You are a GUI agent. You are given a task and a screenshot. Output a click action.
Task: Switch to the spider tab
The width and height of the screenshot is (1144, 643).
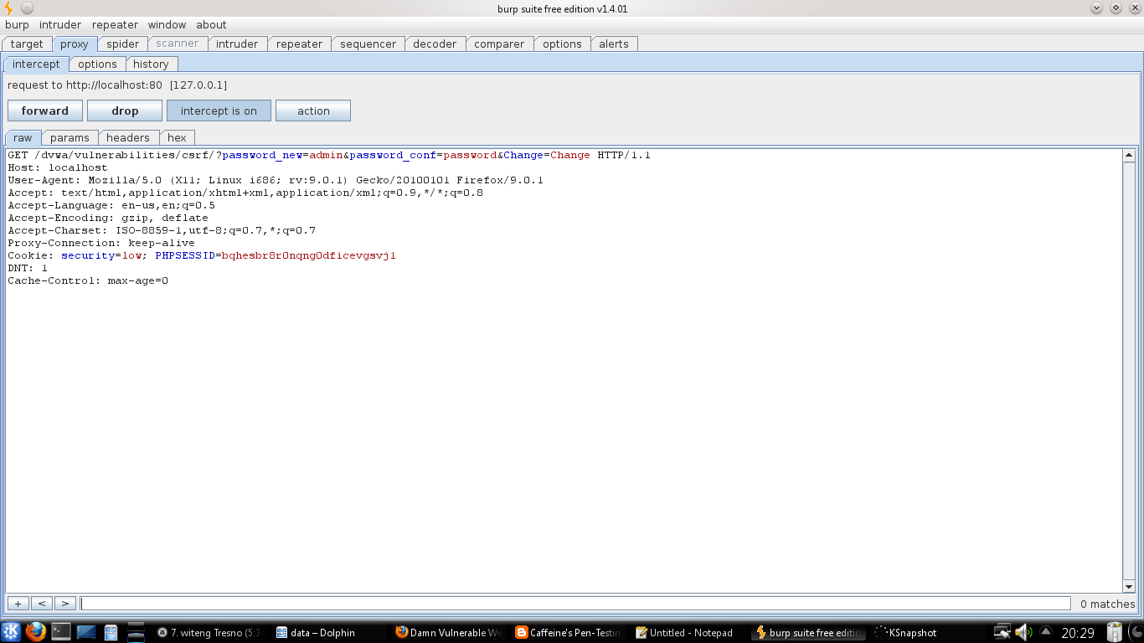[x=123, y=44]
